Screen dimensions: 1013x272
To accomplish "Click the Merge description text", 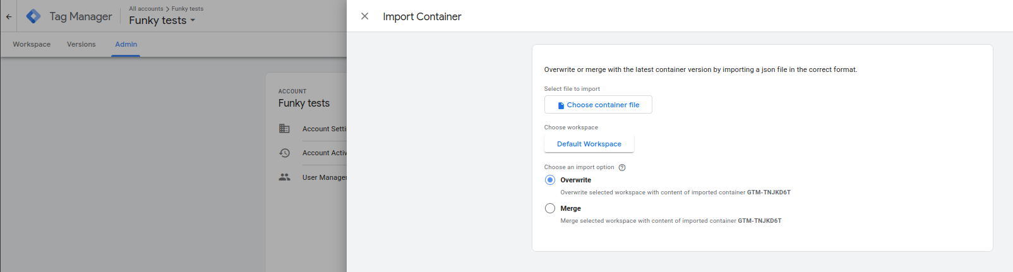I will point(671,221).
